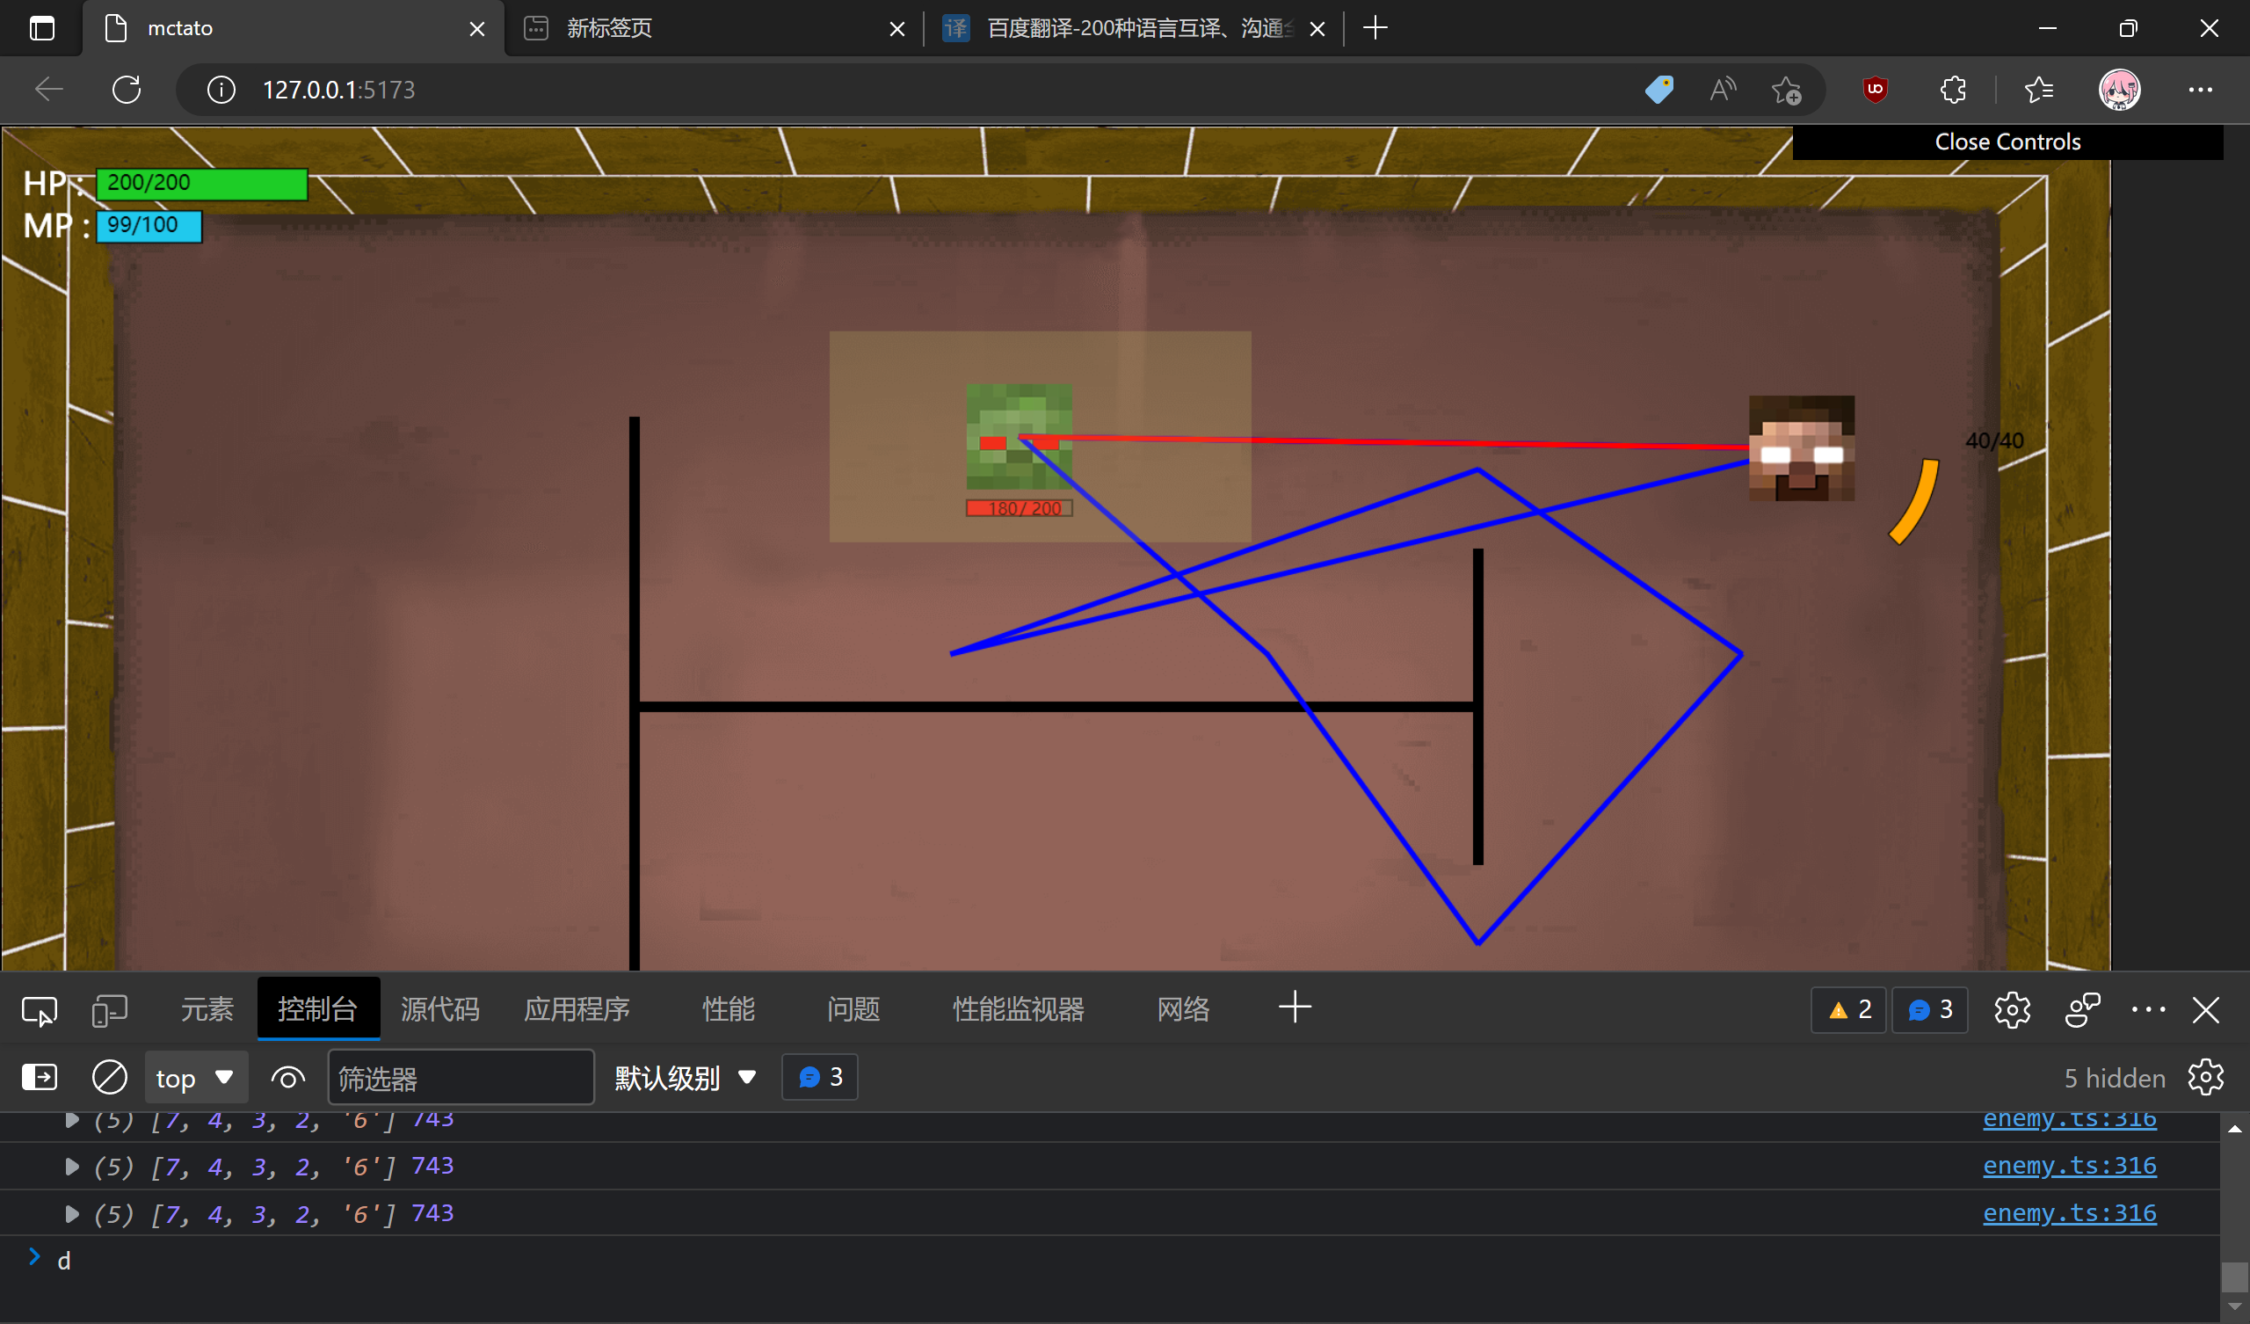Click the uBlock Origin extension icon

tap(1874, 90)
